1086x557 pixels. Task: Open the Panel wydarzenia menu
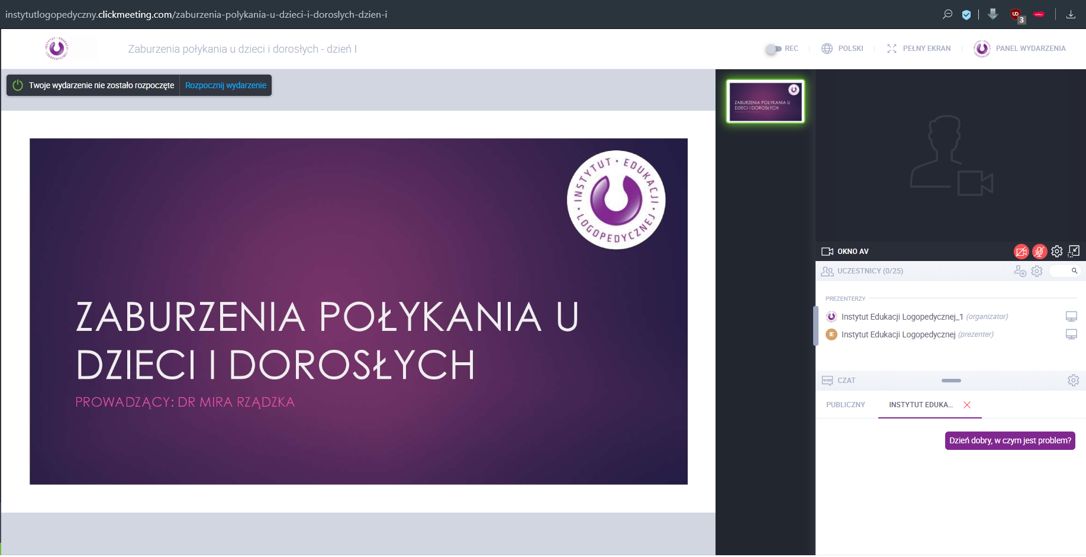click(x=1020, y=49)
